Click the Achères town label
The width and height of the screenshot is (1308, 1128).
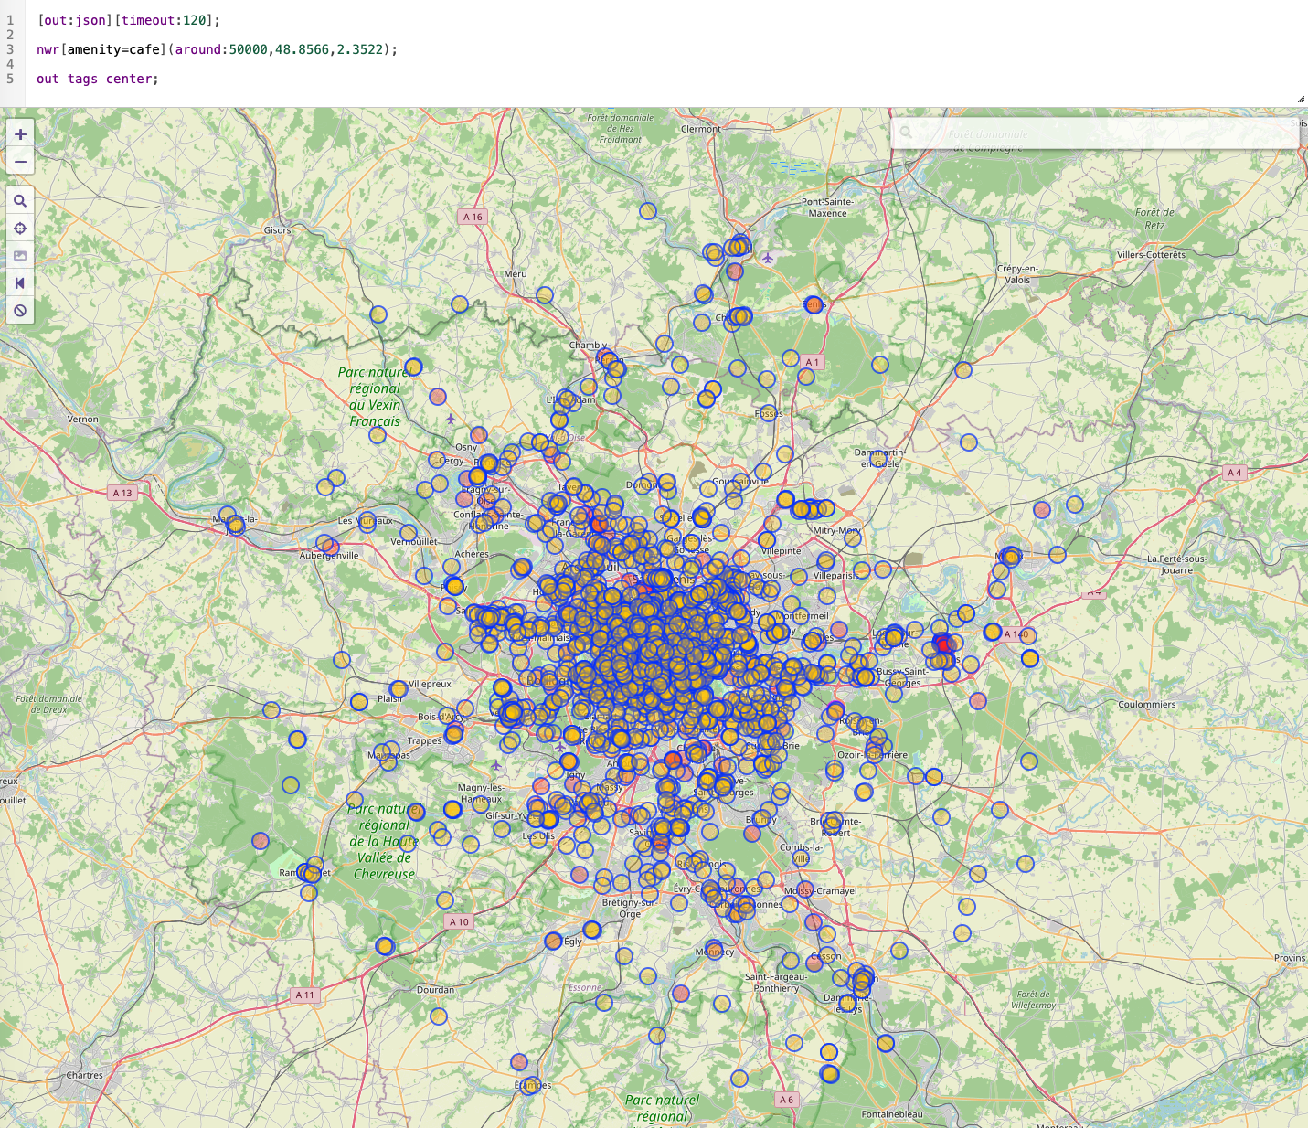click(472, 554)
